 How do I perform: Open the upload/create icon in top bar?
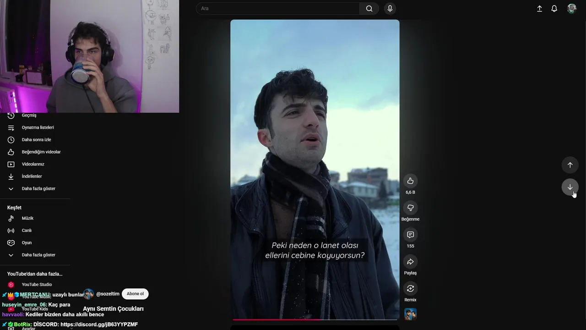coord(539,8)
